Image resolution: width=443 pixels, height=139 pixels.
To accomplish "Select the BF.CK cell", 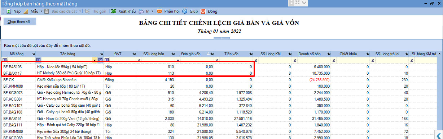I will (18, 80).
